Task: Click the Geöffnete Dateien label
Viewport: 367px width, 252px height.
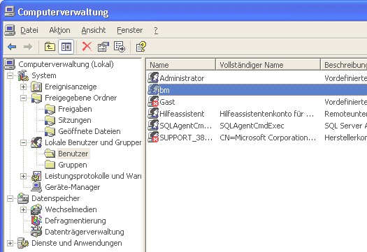Action: point(89,131)
